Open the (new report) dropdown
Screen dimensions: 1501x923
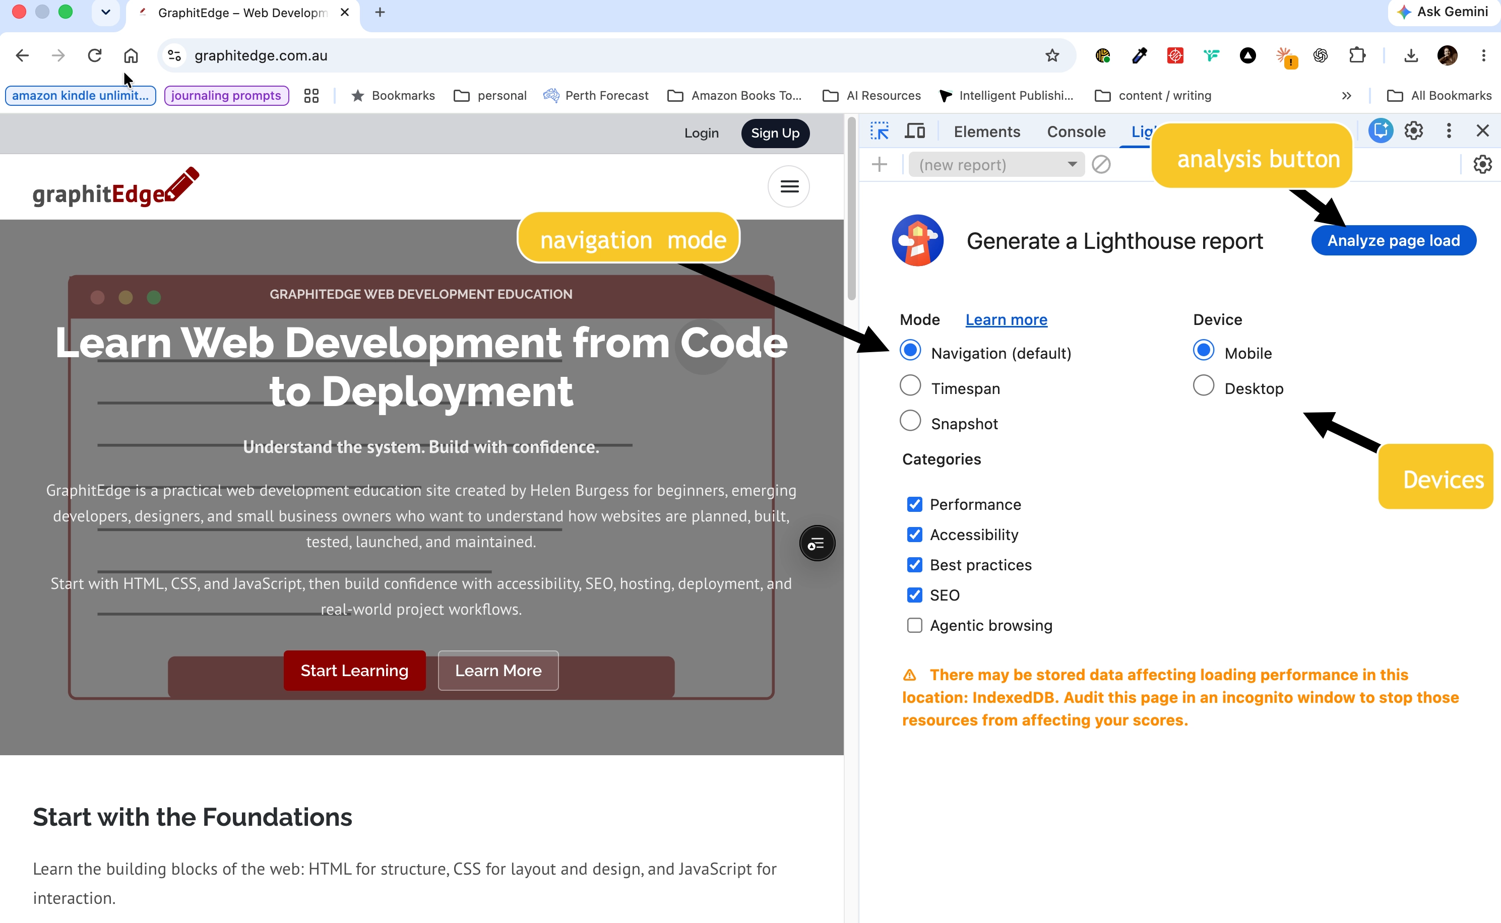pyautogui.click(x=996, y=165)
